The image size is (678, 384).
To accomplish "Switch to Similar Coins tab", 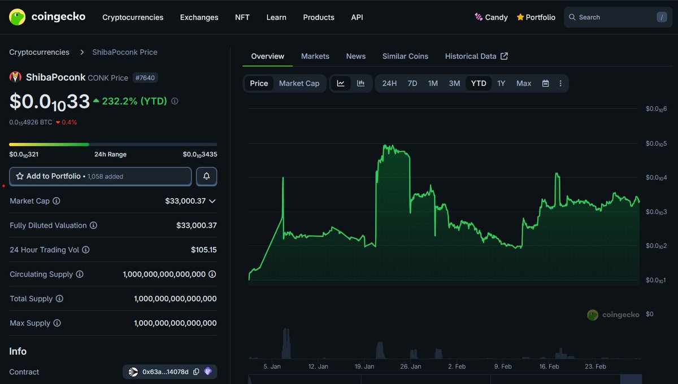I will [405, 56].
